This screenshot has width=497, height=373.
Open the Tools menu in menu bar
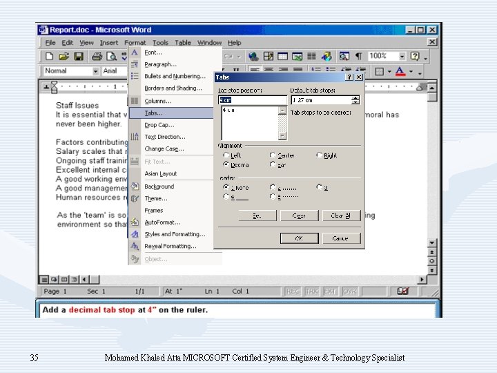pyautogui.click(x=160, y=43)
